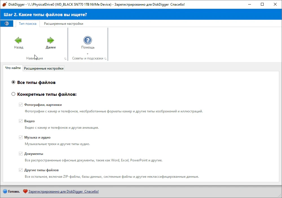Select the Конкретные типы файлов radio option
Viewport: 282px width, 198px height.
13,94
